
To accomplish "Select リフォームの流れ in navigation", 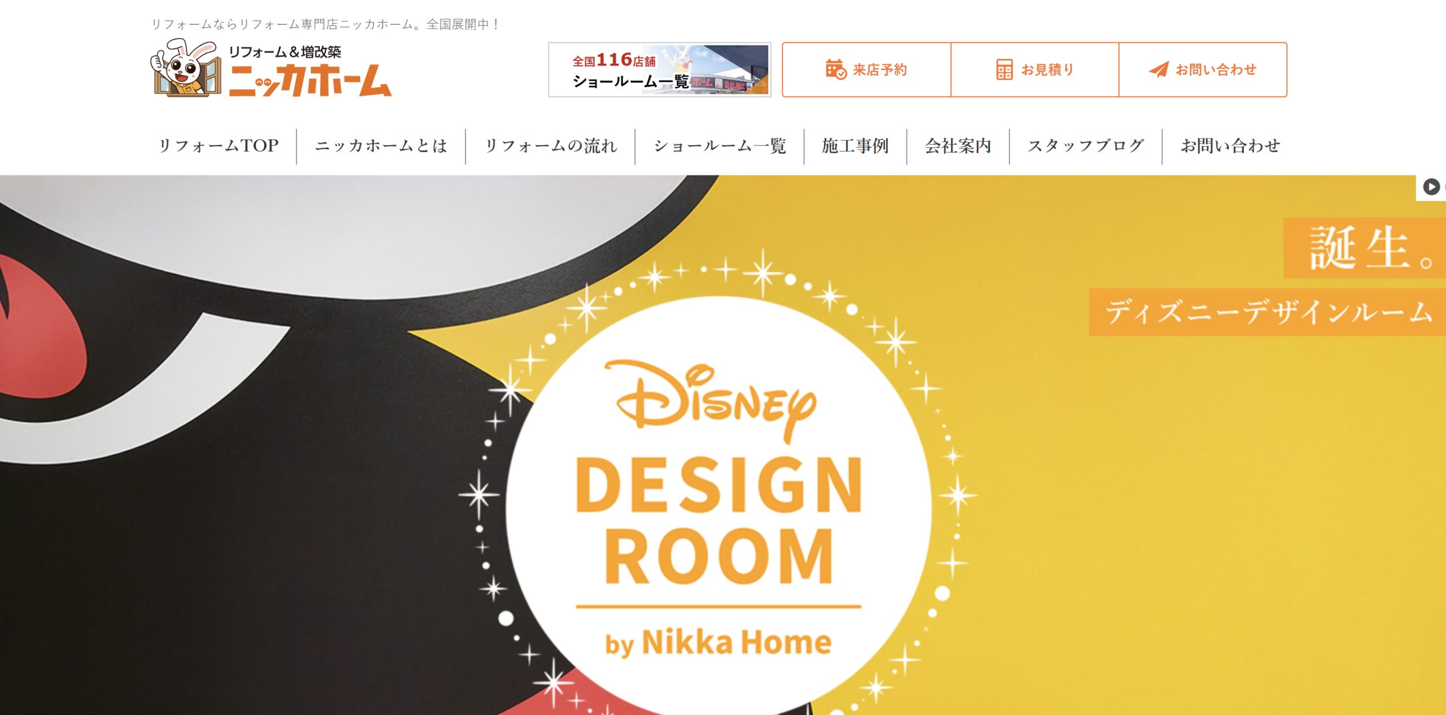I will [551, 146].
